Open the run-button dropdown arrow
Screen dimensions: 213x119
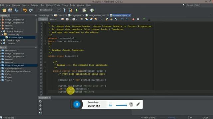80,10
